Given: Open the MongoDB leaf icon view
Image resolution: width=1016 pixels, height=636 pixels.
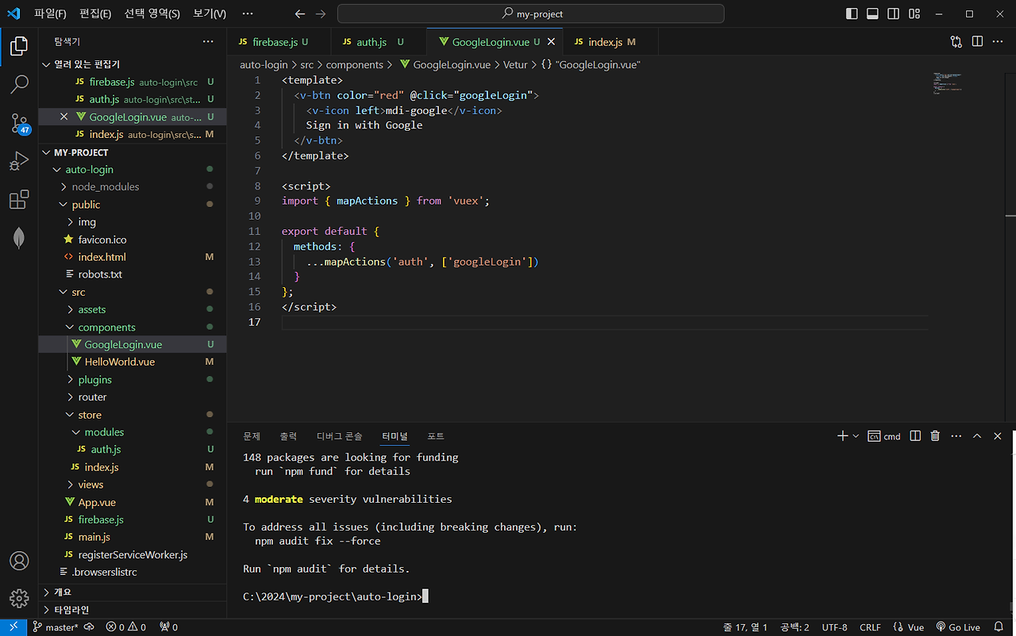Looking at the screenshot, I should [19, 238].
